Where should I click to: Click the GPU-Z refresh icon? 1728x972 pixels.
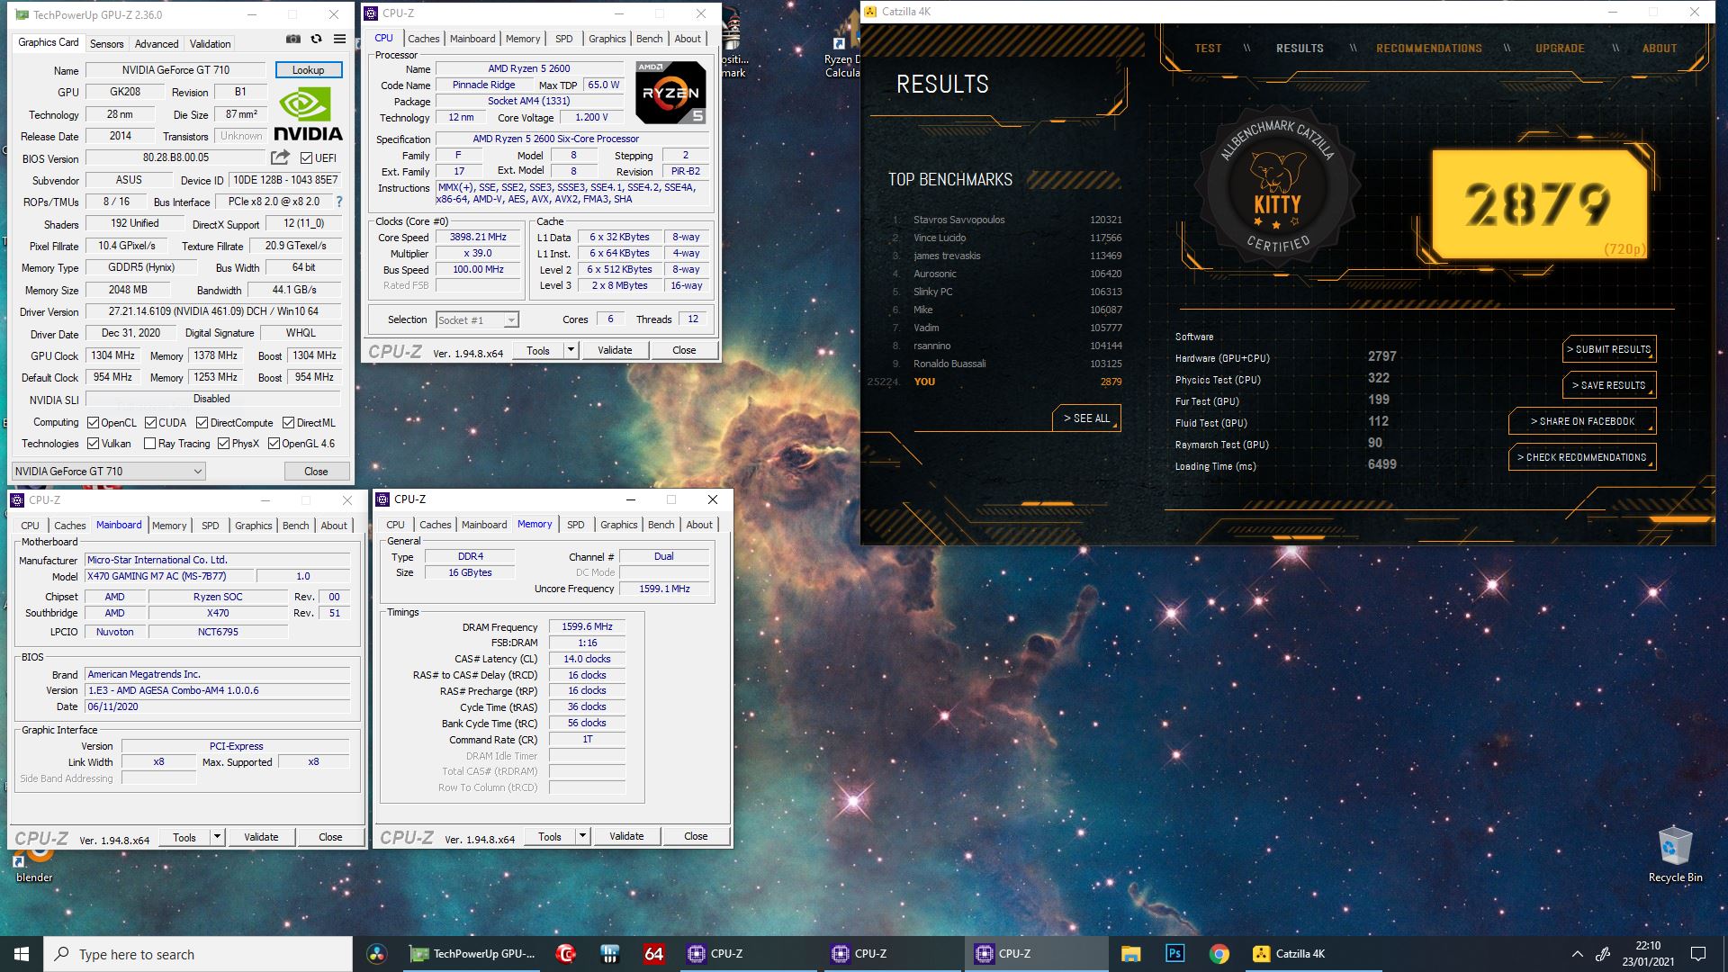(x=316, y=40)
